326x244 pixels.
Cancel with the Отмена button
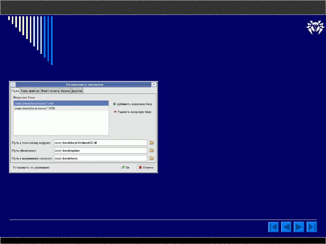click(x=146, y=167)
